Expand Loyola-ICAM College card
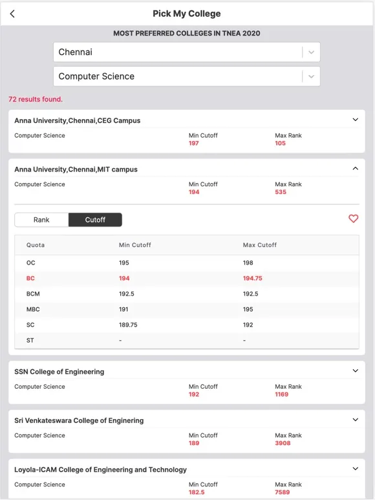Image resolution: width=375 pixels, height=500 pixels. pos(355,469)
